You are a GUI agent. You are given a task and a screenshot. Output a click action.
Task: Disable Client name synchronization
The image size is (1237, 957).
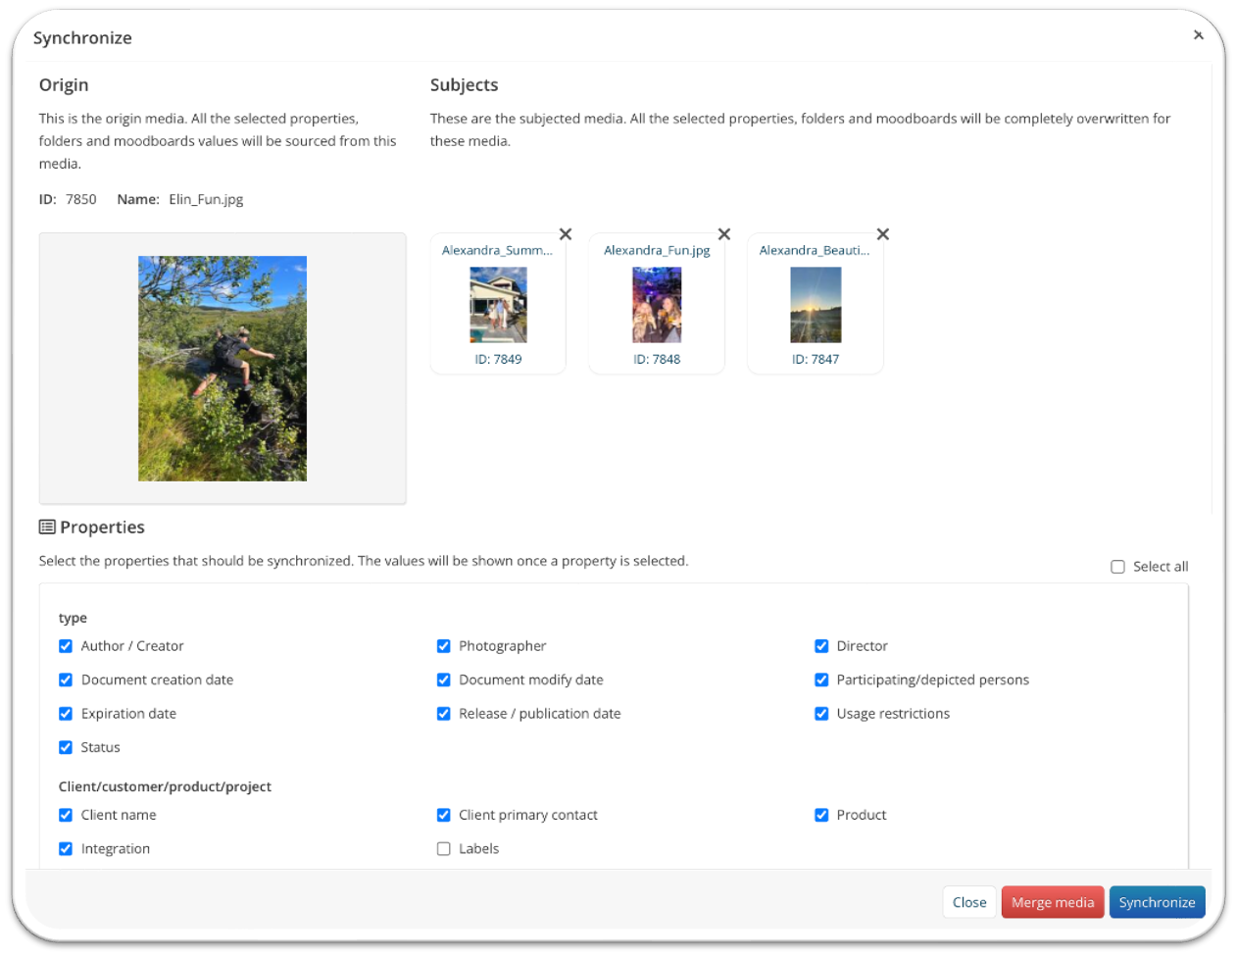tap(66, 815)
